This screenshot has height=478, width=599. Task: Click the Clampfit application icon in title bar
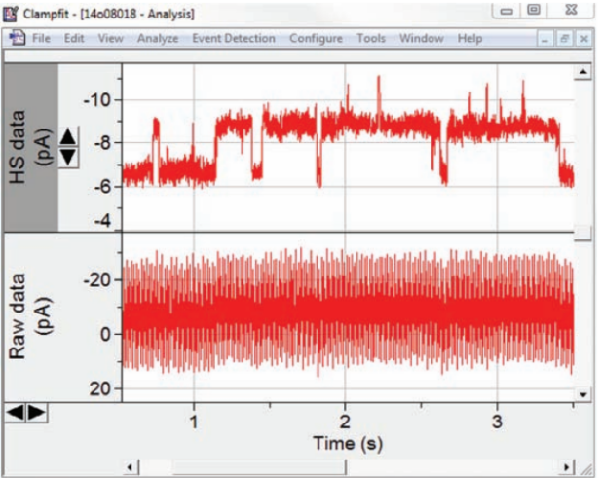(11, 13)
